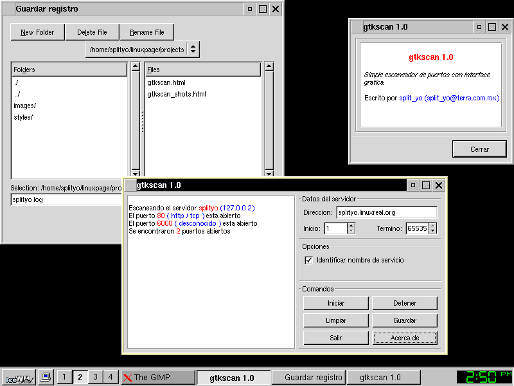
Task: Activate the last gtkscan 1.0 taskbar entry
Action: click(384, 378)
